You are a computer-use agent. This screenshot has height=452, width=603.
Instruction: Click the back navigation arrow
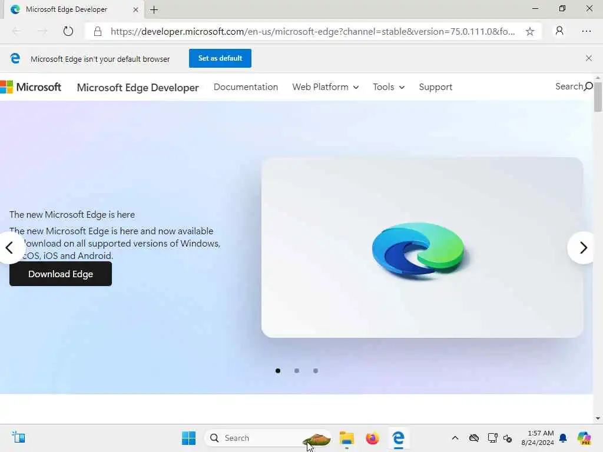16,31
